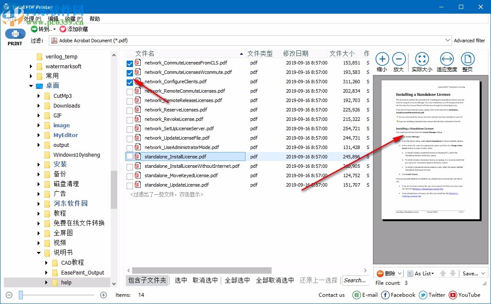Click the desktop 桌面 icon in tree
The image size is (491, 304).
coord(39,86)
